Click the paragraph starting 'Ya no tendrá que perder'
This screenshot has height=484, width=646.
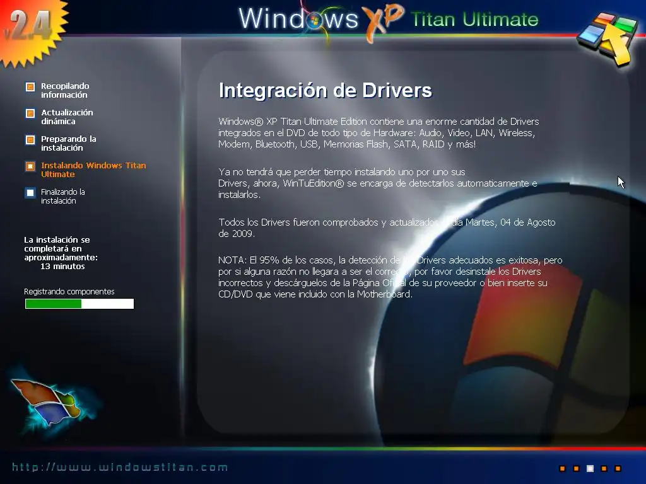coord(378,183)
